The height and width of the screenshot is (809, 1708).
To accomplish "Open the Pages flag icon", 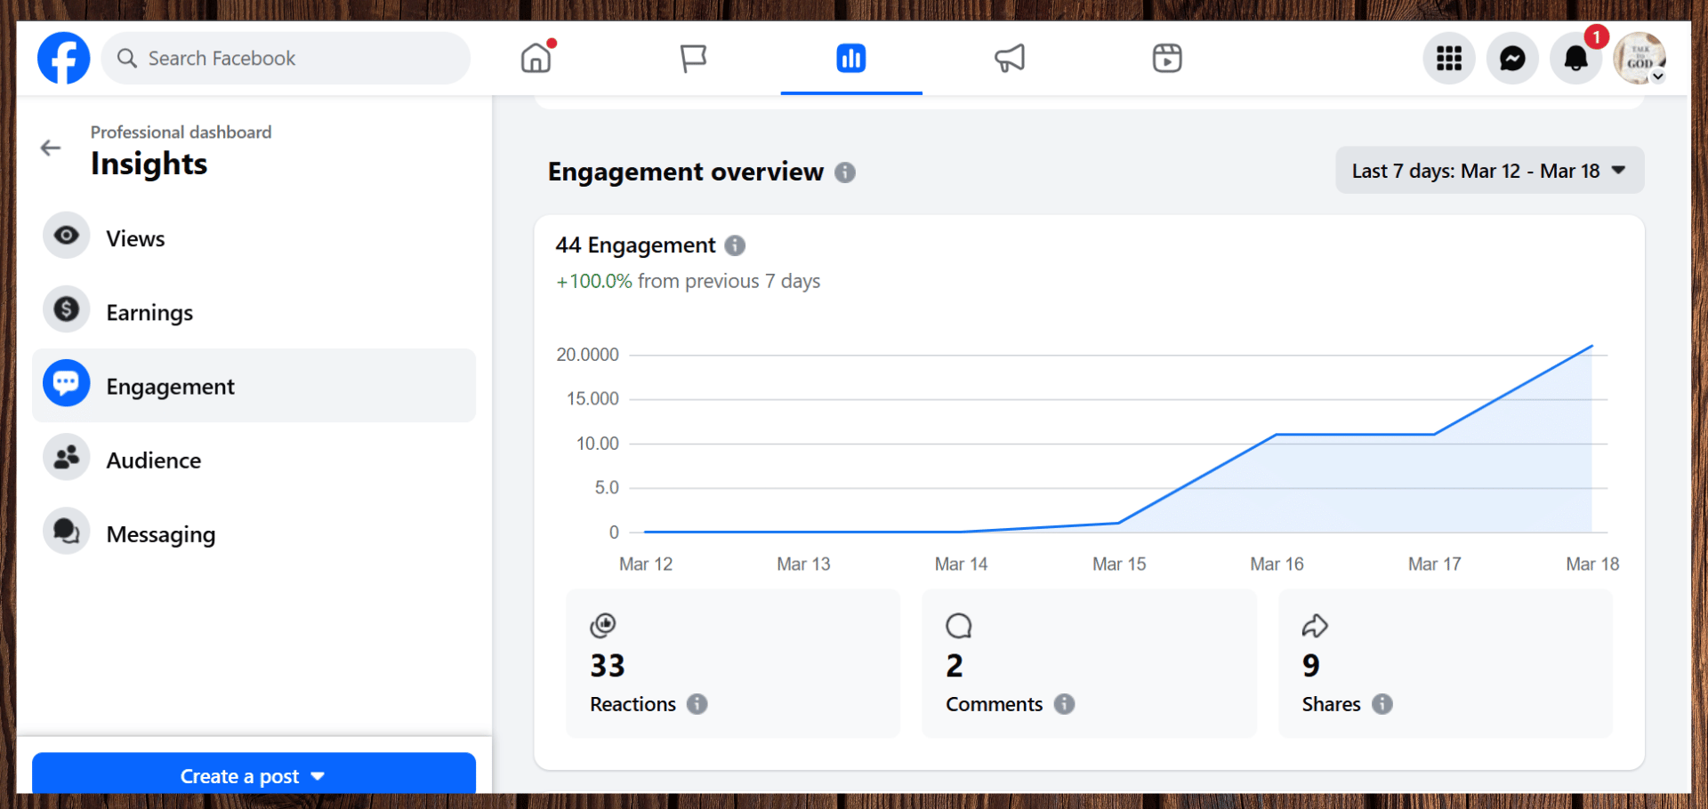I will [x=694, y=59].
